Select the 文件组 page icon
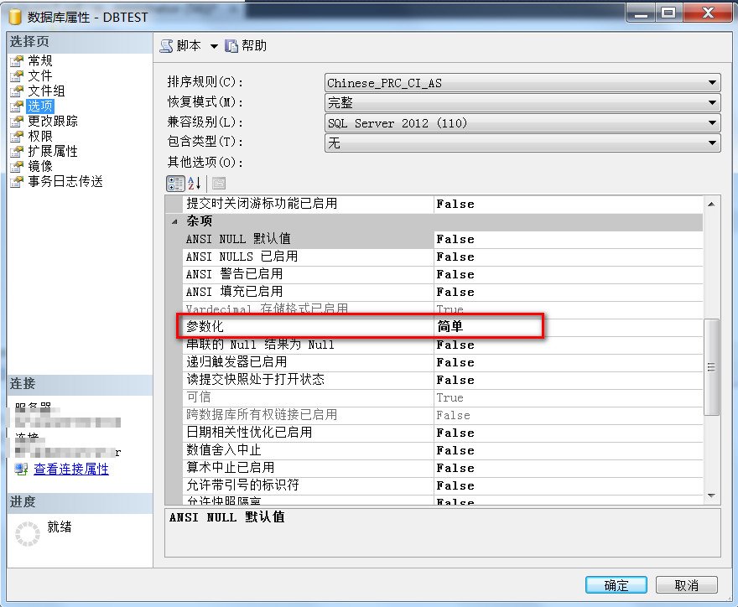This screenshot has height=607, width=738. 17,91
